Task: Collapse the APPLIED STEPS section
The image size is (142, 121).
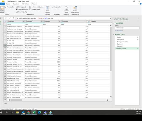Action: tap(114, 34)
